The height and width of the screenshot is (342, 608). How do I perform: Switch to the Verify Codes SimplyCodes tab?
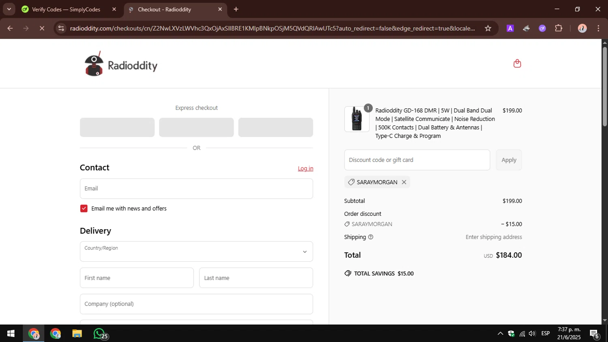[x=66, y=9]
